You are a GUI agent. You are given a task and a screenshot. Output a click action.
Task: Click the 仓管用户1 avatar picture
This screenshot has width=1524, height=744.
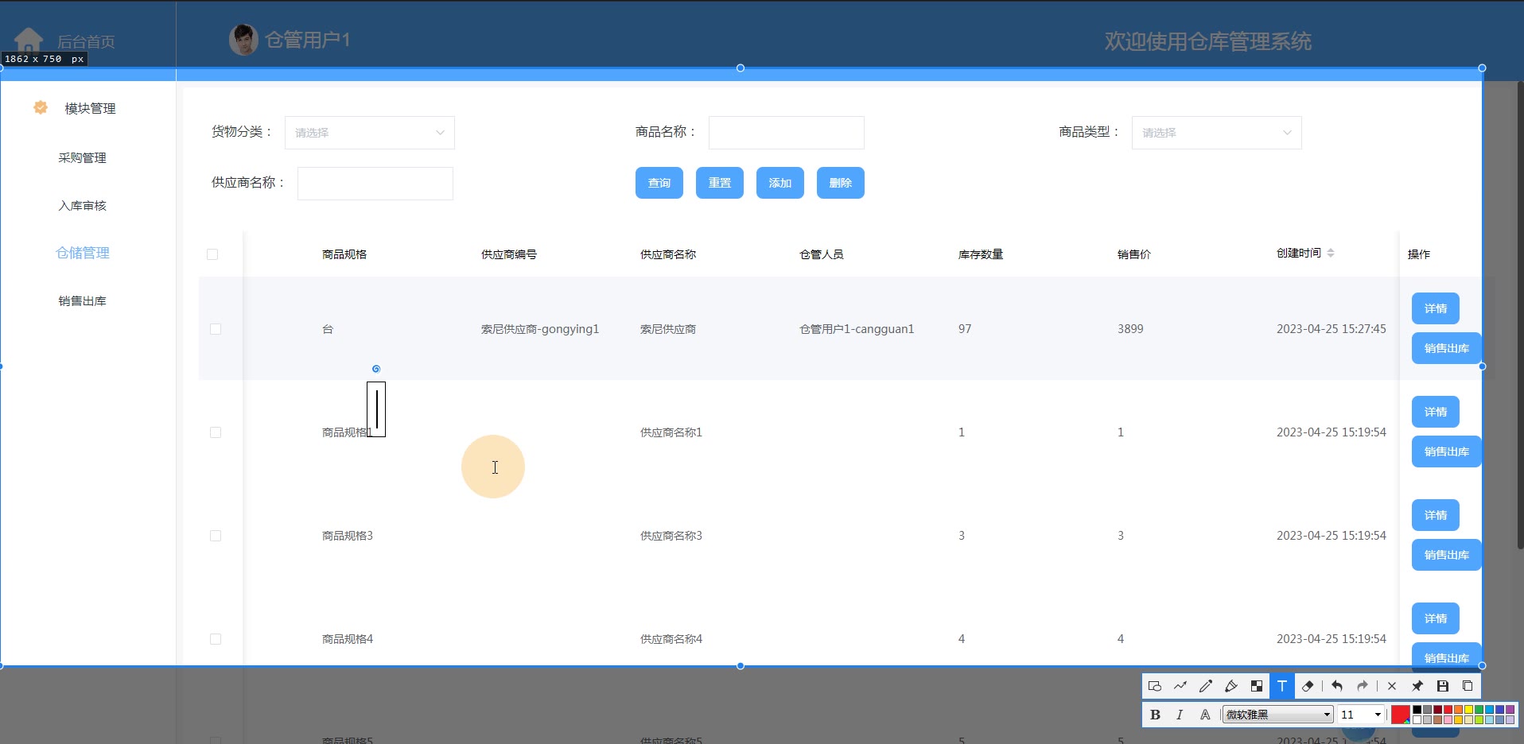[x=243, y=40]
